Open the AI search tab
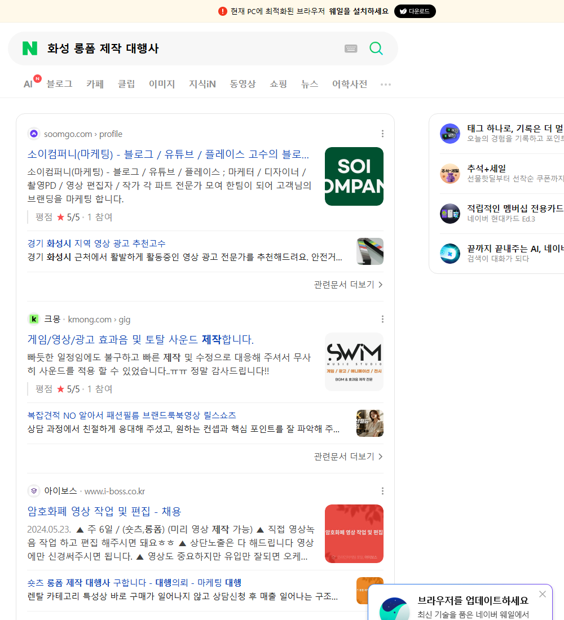The image size is (564, 620). click(x=28, y=84)
